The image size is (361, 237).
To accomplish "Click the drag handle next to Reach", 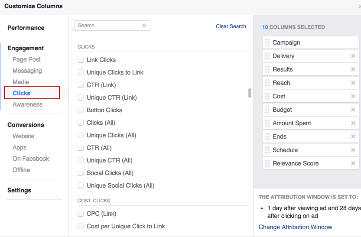I will 267,83.
